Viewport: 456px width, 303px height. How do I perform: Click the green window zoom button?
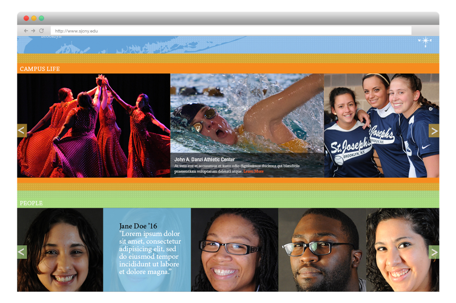pos(41,18)
